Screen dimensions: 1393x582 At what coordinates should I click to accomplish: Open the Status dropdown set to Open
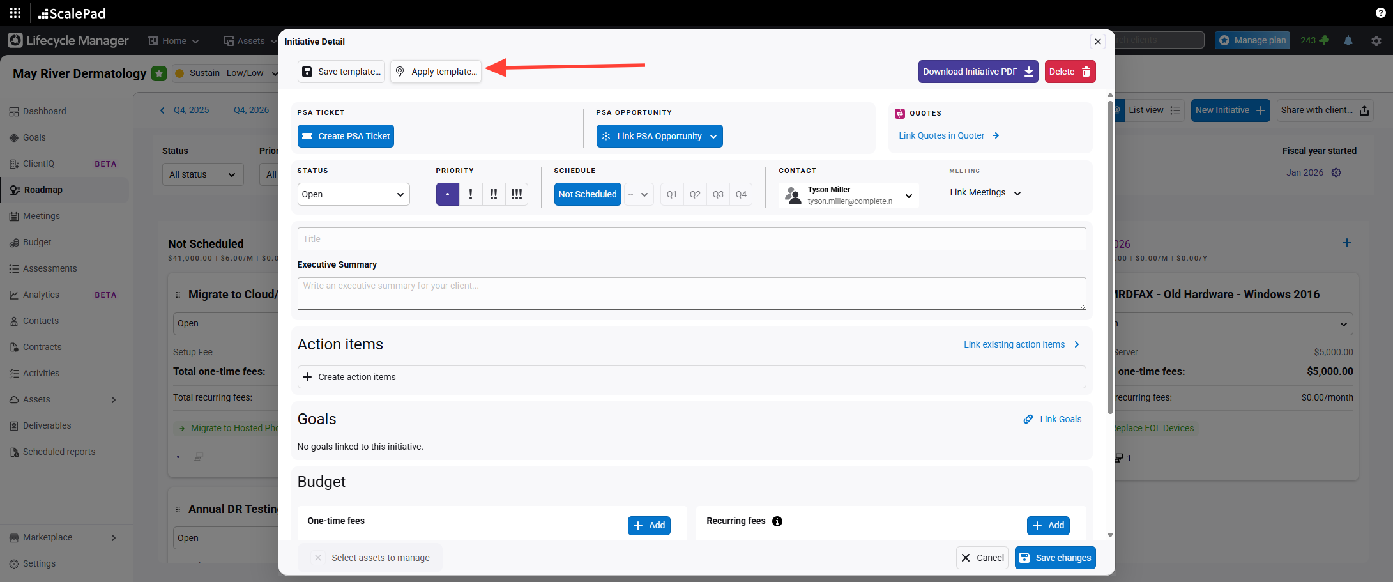click(353, 194)
